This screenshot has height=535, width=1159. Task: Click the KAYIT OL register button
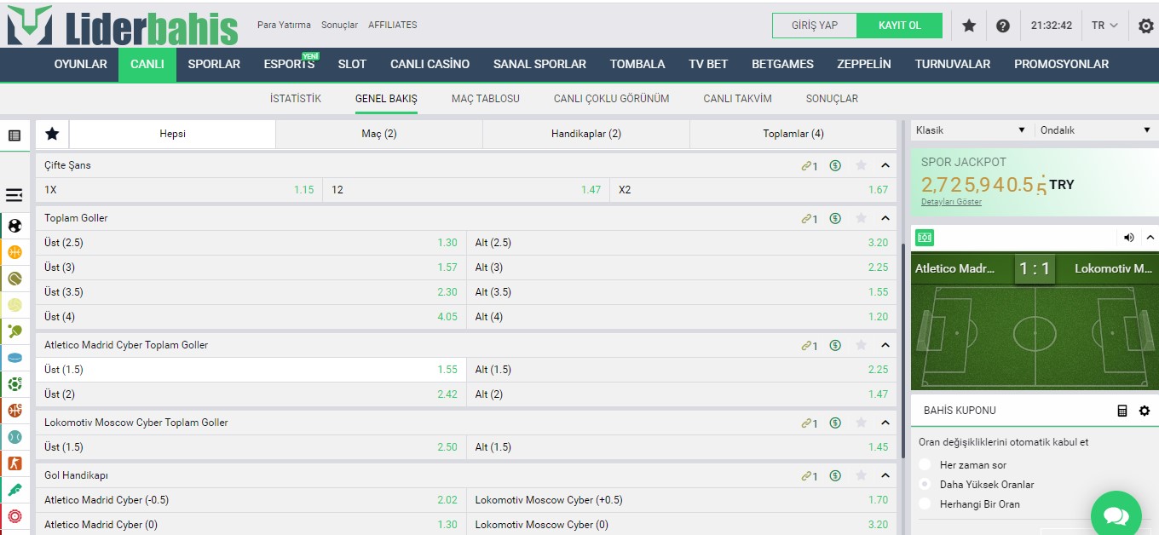pyautogui.click(x=900, y=26)
